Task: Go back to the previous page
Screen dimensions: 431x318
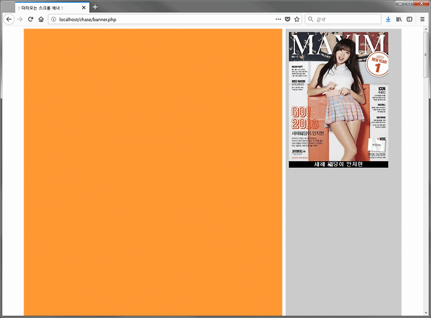Action: (9, 19)
